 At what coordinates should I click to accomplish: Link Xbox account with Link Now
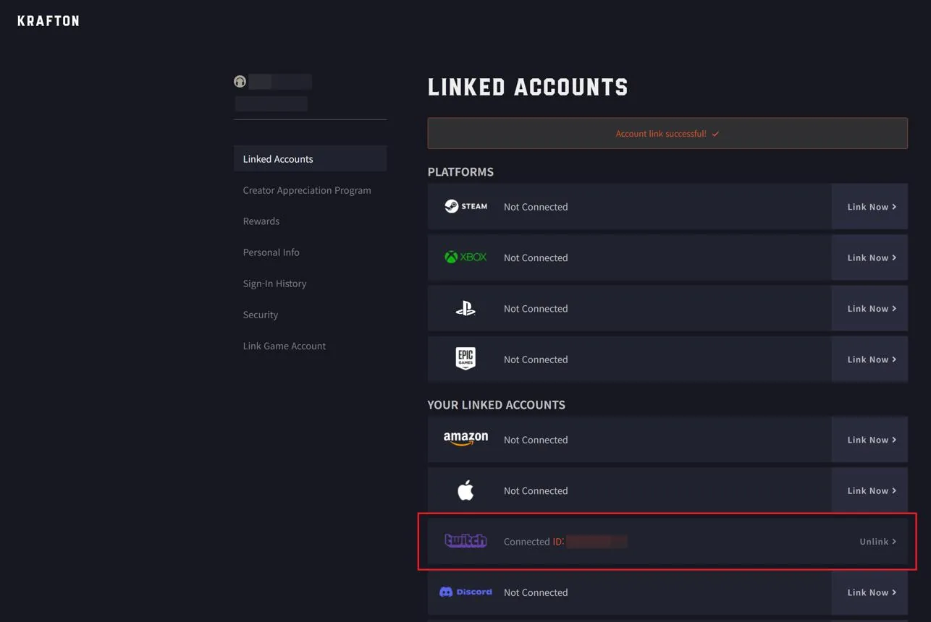click(869, 257)
